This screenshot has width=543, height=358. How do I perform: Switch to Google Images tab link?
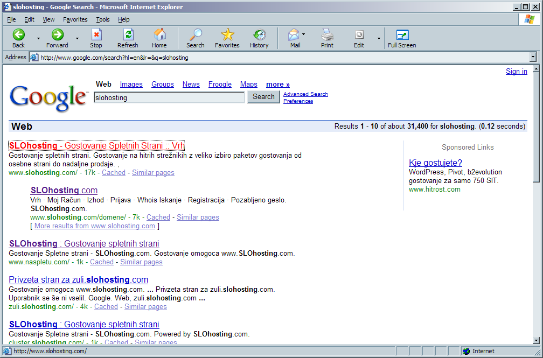point(131,84)
